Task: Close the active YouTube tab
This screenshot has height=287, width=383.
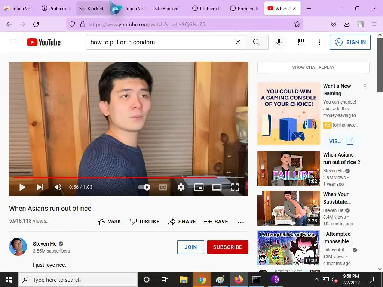Action: pos(295,8)
